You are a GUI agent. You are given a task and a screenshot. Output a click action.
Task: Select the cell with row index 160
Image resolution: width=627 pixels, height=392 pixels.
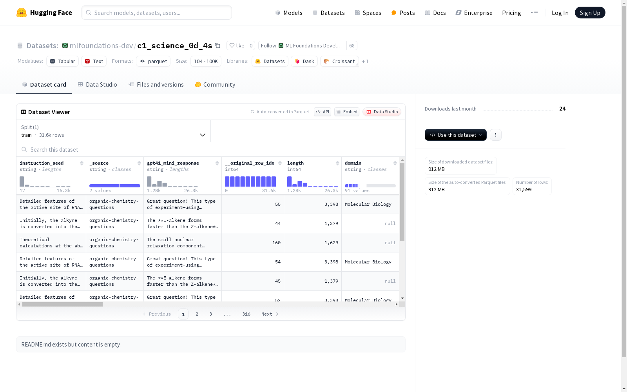253,243
